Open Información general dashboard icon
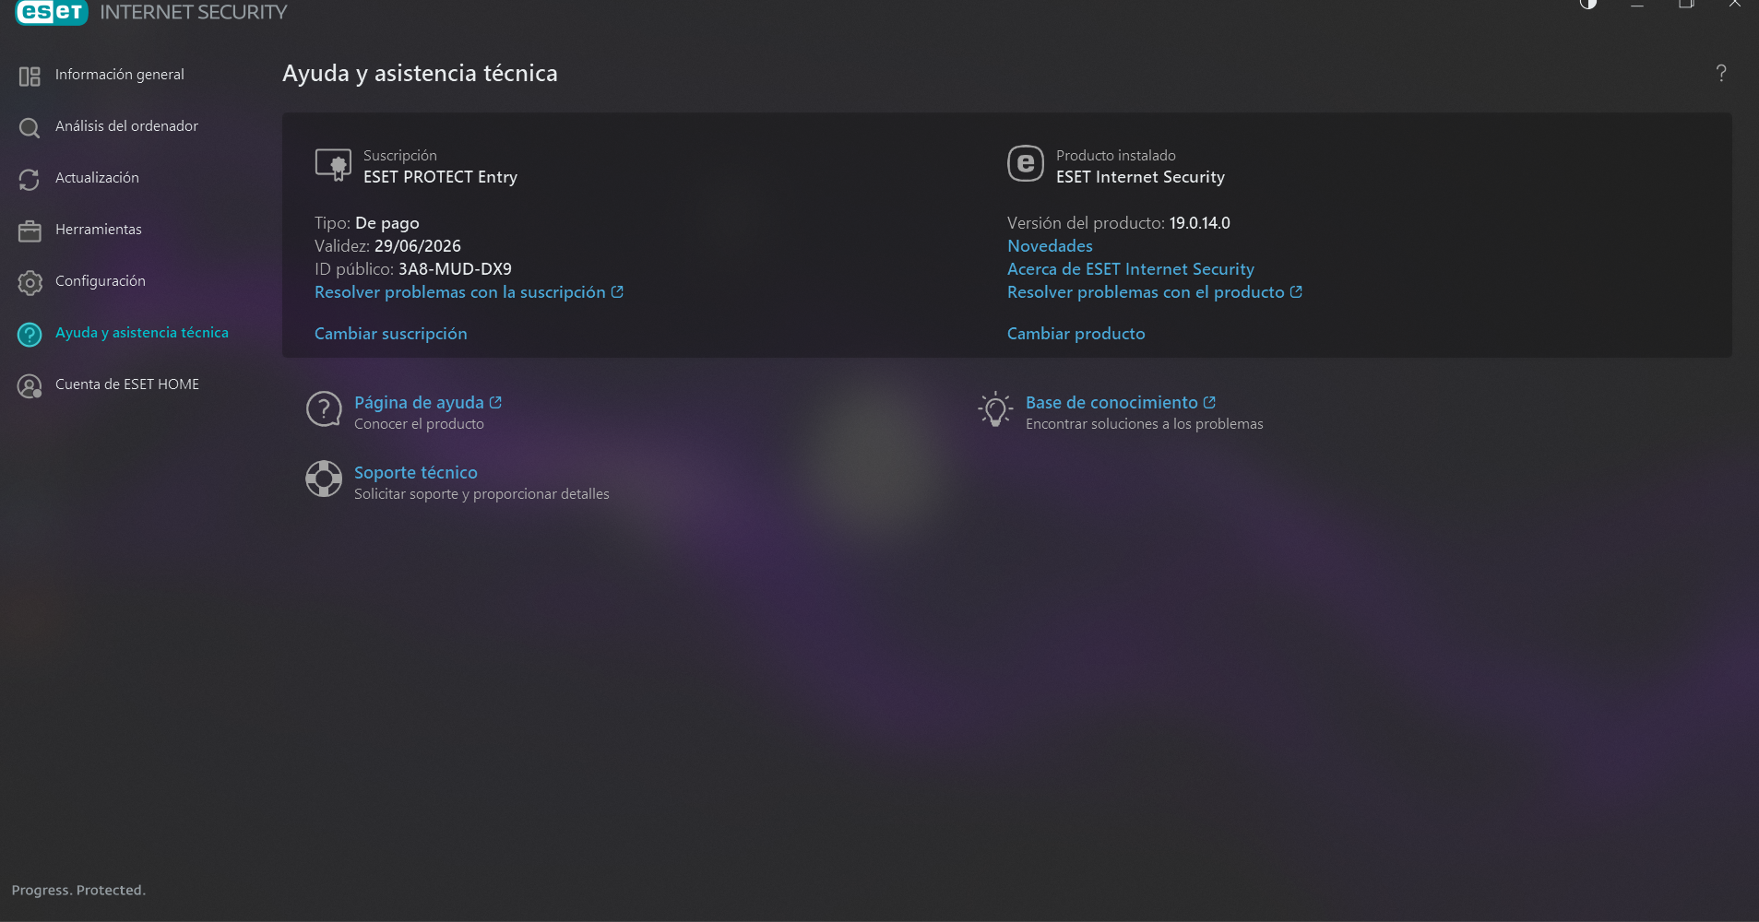 point(30,76)
